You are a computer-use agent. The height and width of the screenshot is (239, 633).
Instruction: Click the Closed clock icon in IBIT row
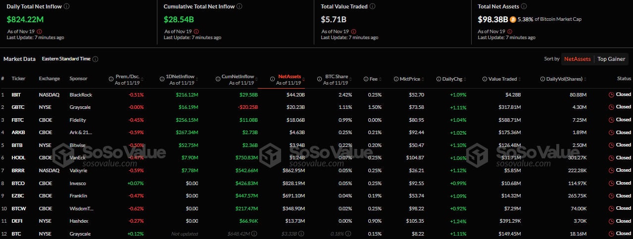[x=611, y=95]
